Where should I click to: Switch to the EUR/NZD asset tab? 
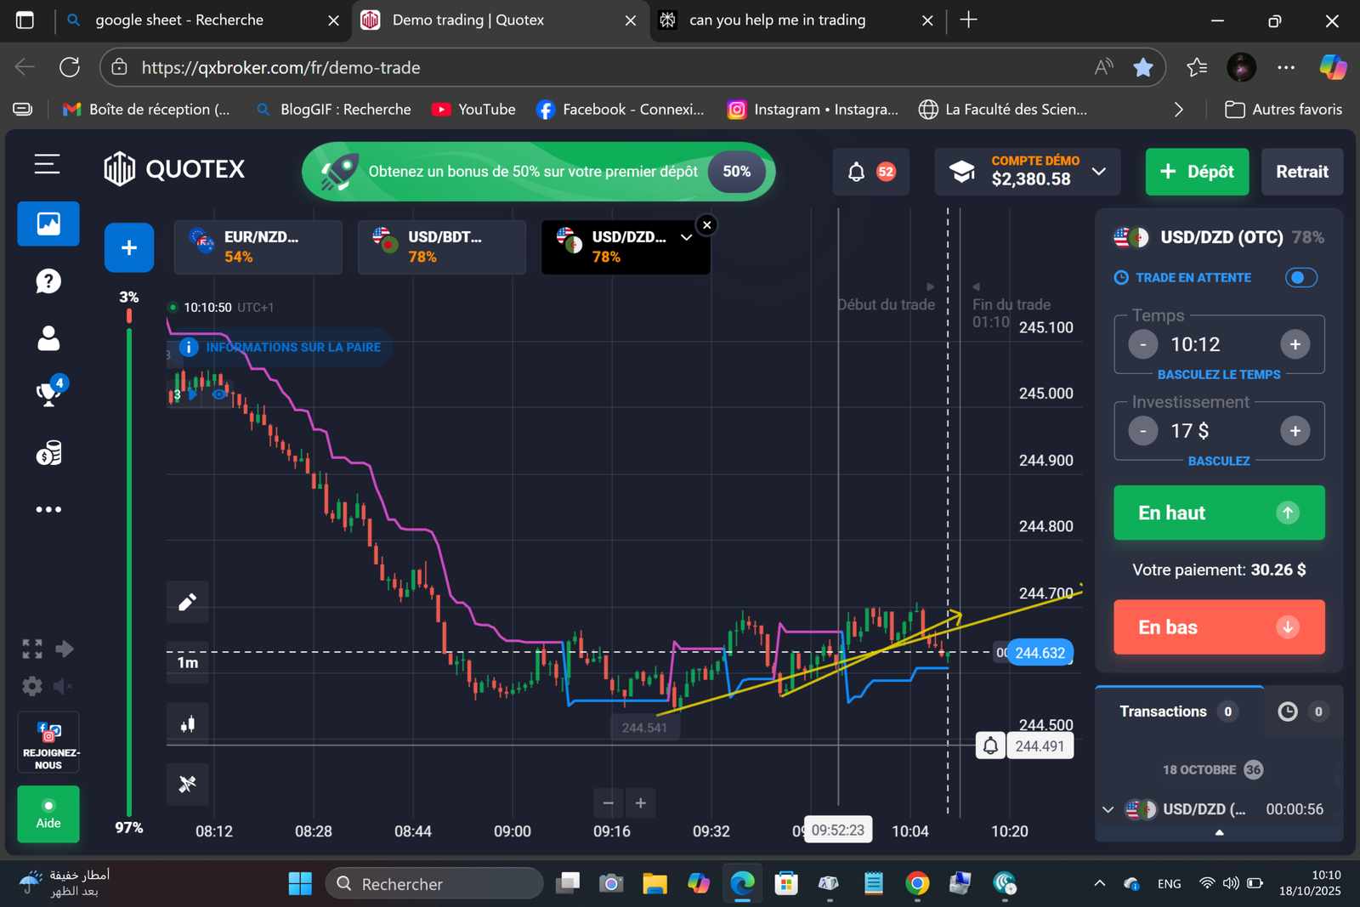point(258,247)
